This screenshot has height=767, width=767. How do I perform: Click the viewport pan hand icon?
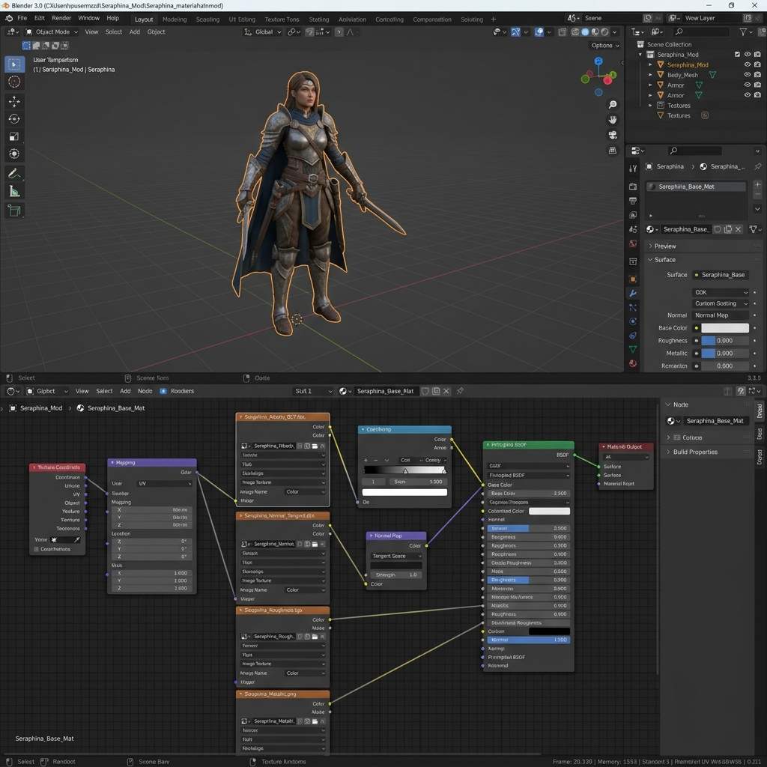tap(613, 120)
